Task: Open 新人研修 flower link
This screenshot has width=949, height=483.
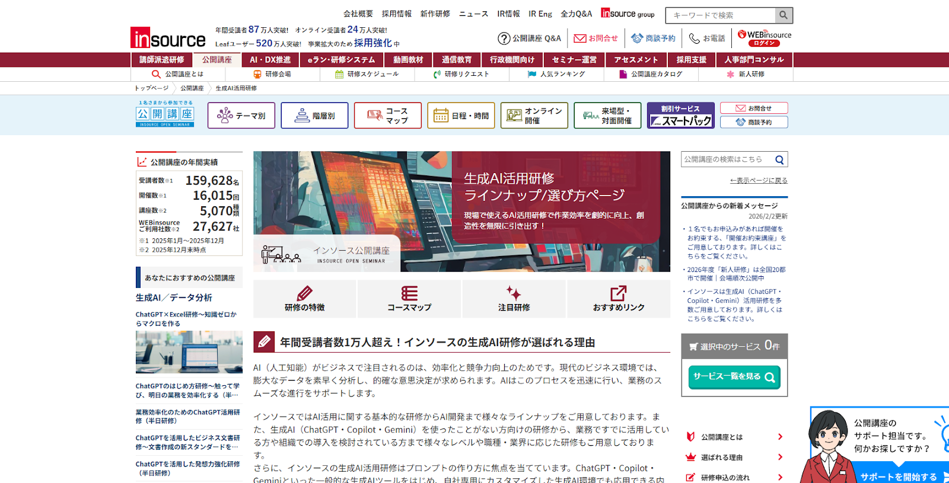Action: [746, 74]
